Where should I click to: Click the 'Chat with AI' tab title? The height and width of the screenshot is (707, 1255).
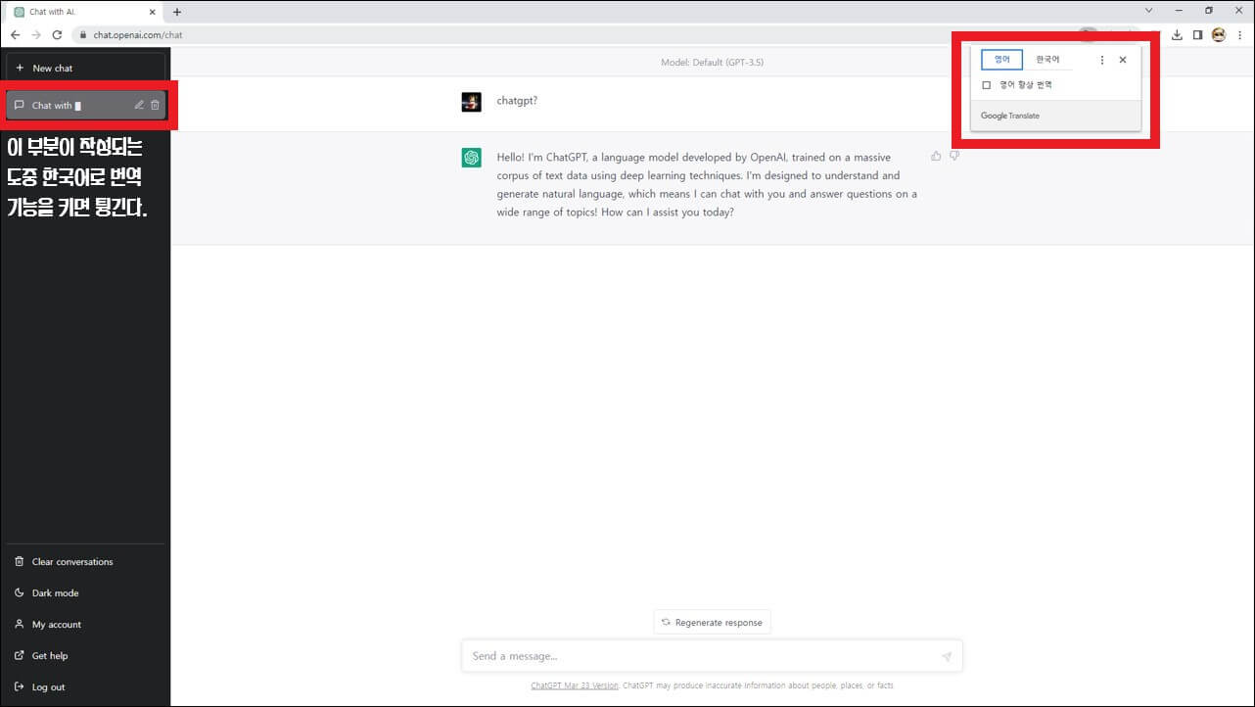pos(53,12)
